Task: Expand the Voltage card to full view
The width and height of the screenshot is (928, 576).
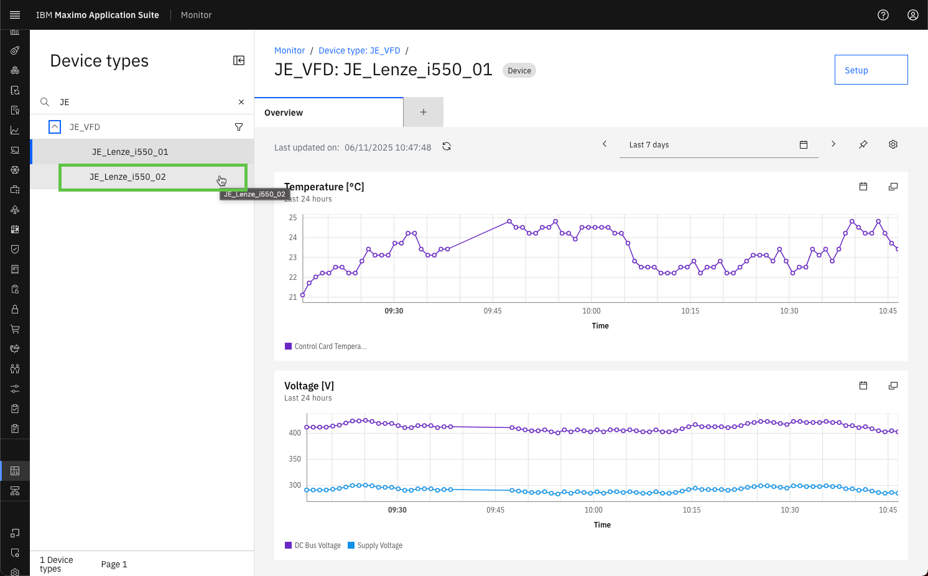Action: pos(893,386)
